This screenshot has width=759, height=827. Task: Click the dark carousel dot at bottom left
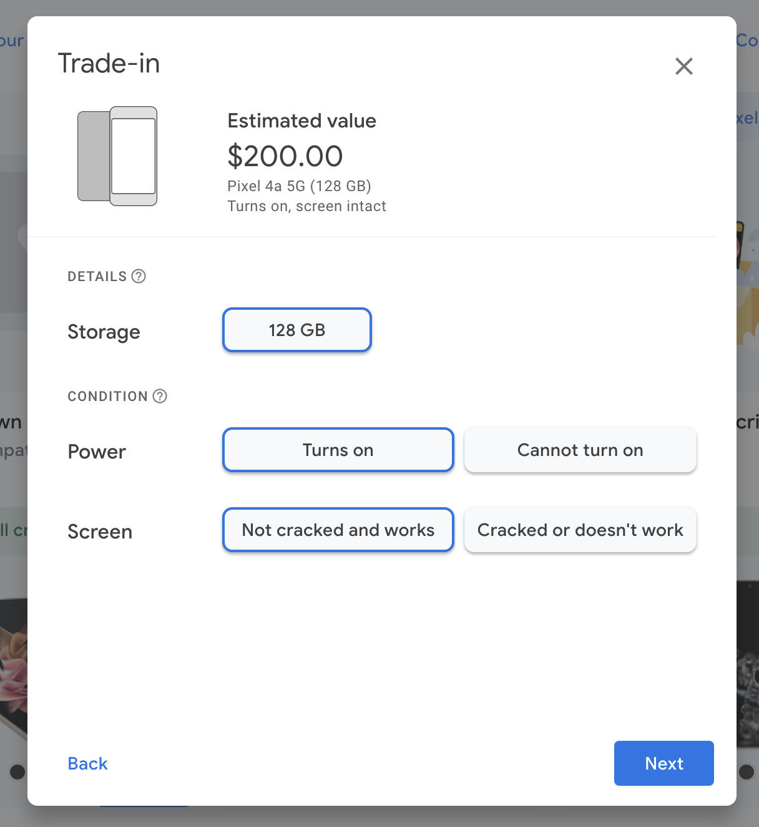[x=17, y=772]
